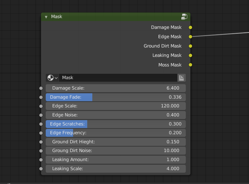Click the Edge Noise value field
Screen dimensions: 249x184
click(116, 115)
